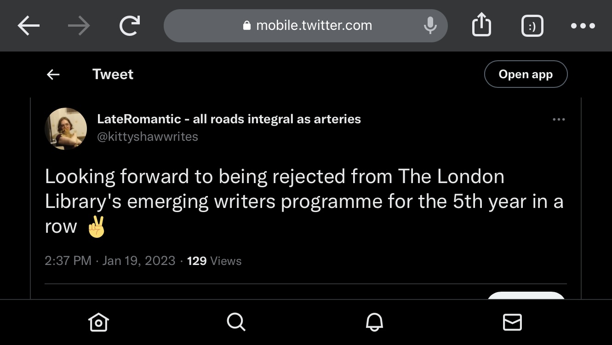Open the Search tab
Screen dimensions: 612x345
point(236,322)
